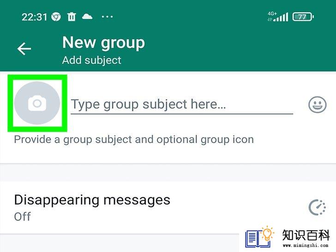Tap the 22:31 clock in status bar
The image size is (336, 252).
[x=34, y=17]
